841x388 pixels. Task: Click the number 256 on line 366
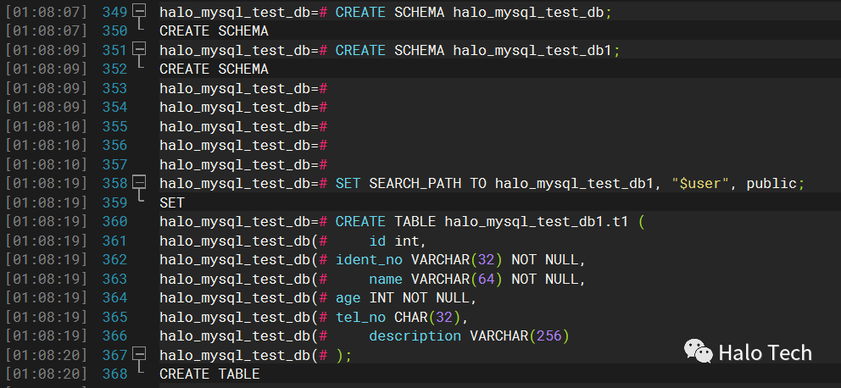[x=549, y=336]
